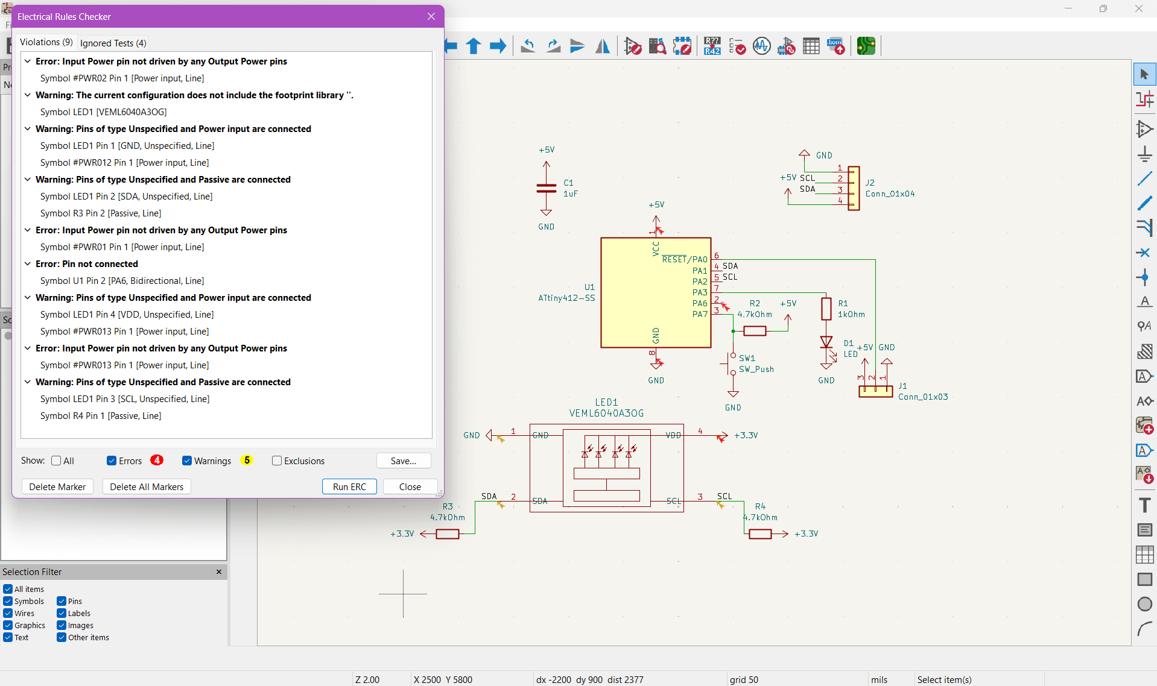Select the No-connect flag tool
Viewport: 1157px width, 686px height.
1144,253
